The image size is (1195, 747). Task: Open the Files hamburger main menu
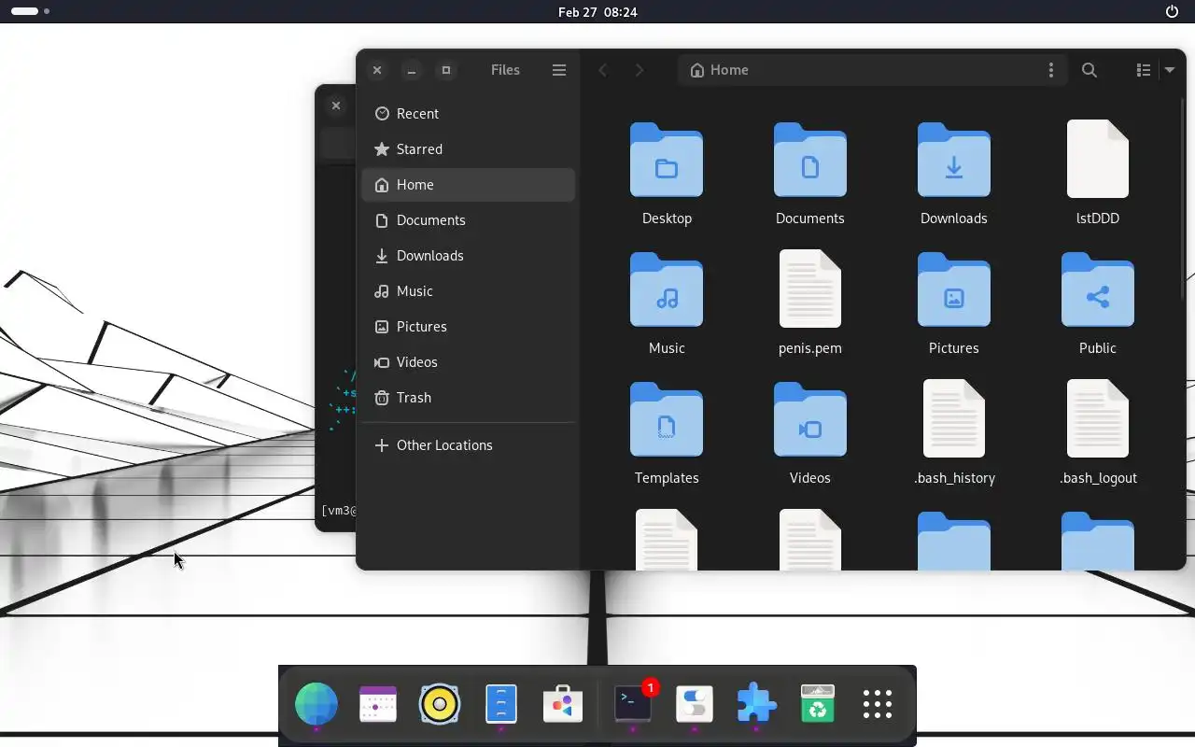559,70
